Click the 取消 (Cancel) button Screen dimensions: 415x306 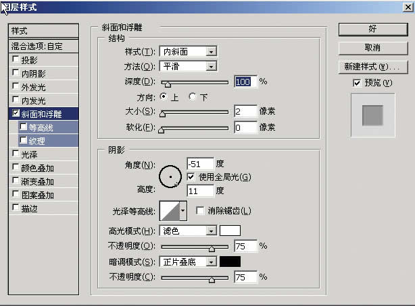click(373, 49)
